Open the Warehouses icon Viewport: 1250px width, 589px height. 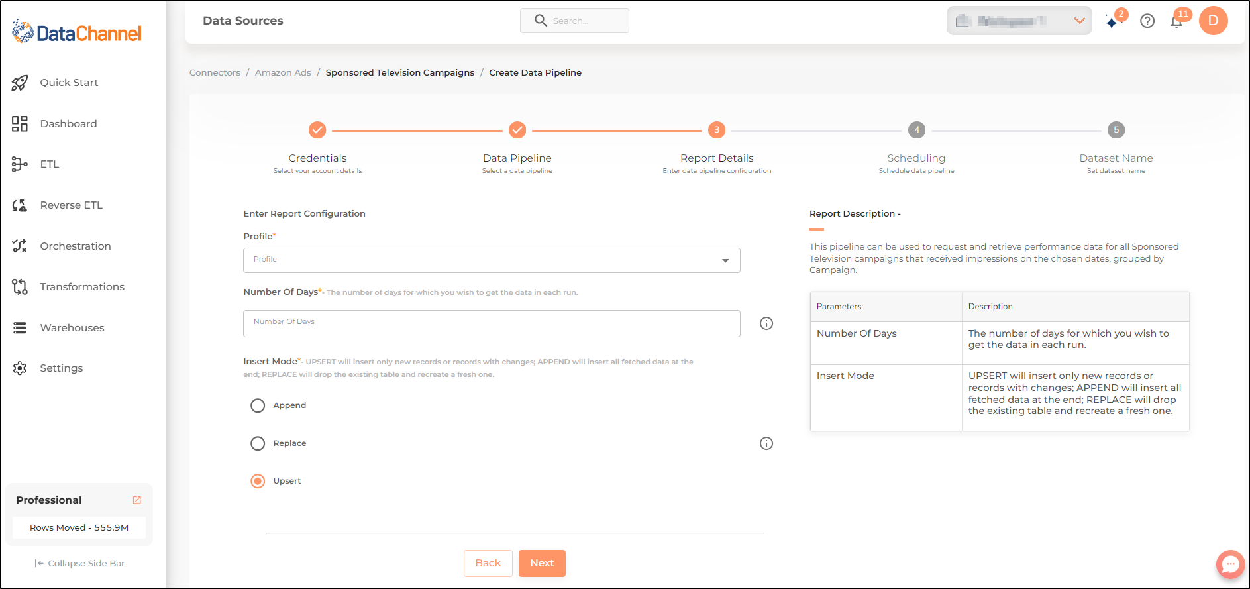click(20, 328)
